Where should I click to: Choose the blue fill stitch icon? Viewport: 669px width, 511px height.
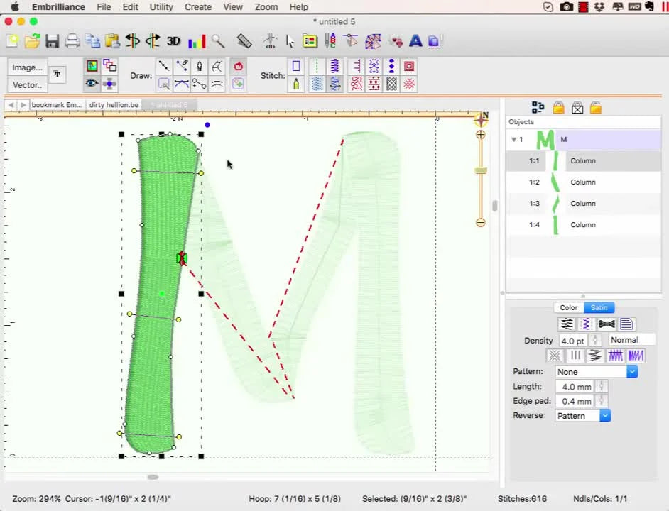pyautogui.click(x=317, y=84)
